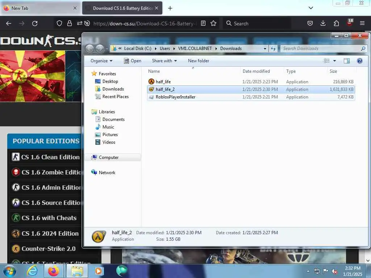Switch to Firefox on the taskbar
The height and width of the screenshot is (278, 371).
tap(54, 271)
